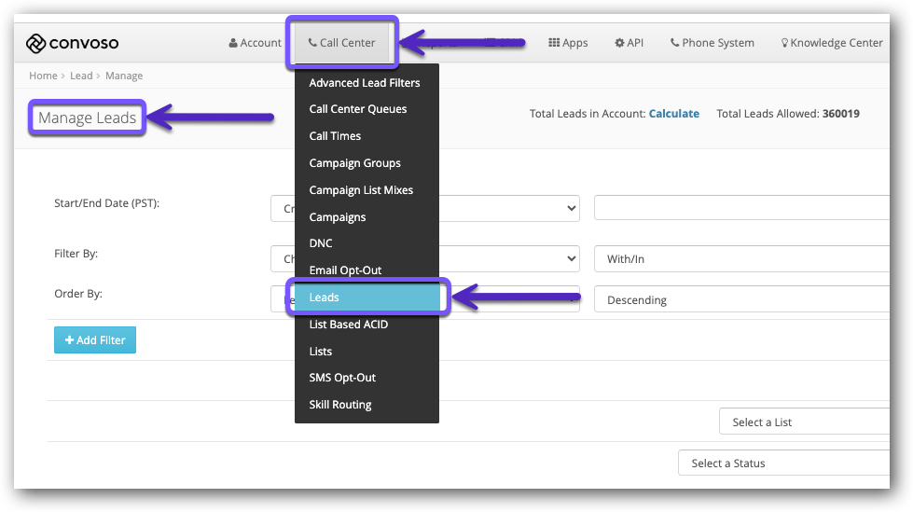Screen dimensions: 913x512
Task: Click the Apps grid icon
Action: pos(554,43)
